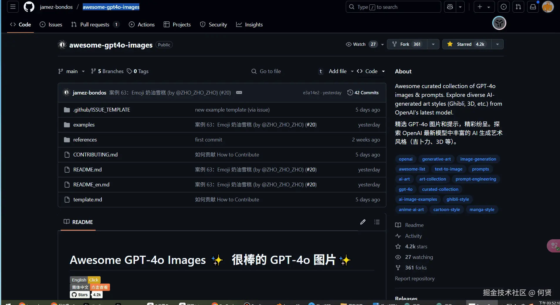Click the Report repository link

[414, 278]
